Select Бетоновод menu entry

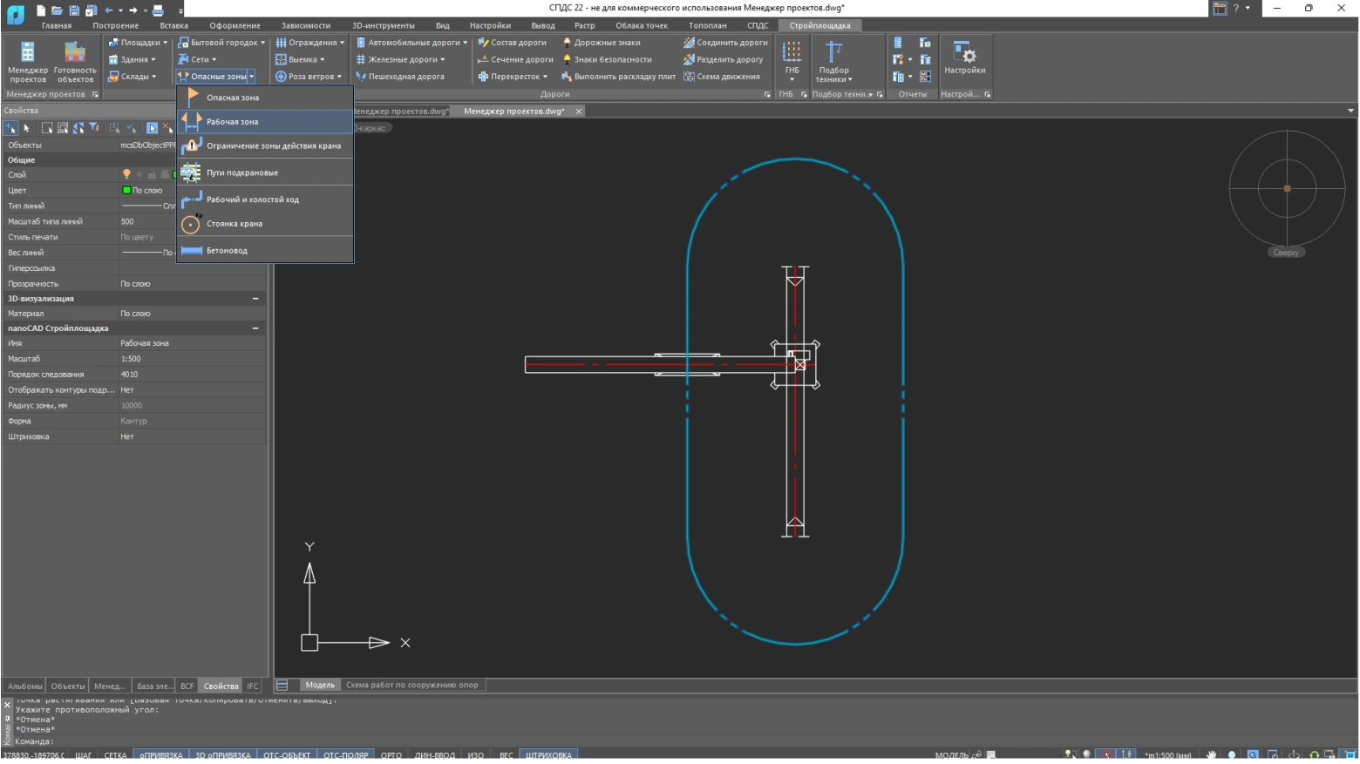(x=227, y=251)
